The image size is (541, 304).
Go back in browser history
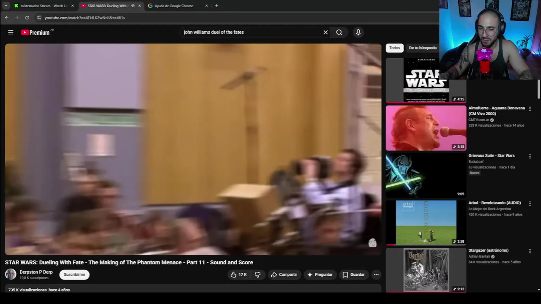[x=6, y=18]
